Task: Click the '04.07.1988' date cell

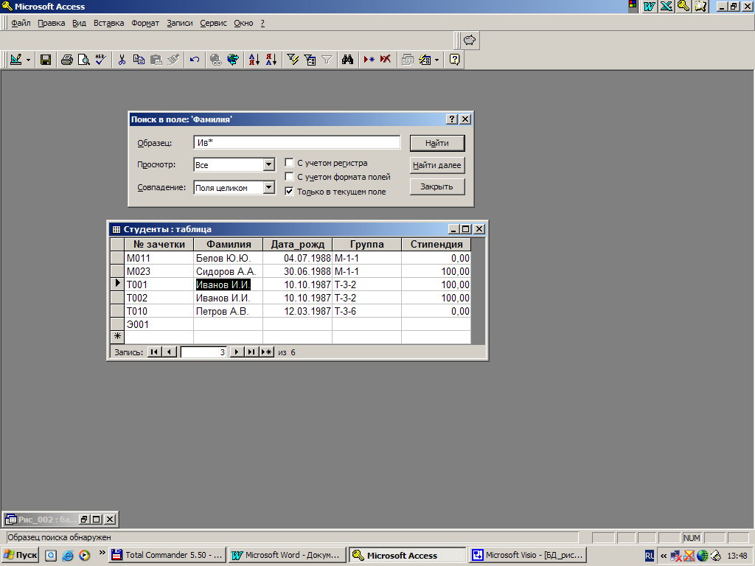Action: [298, 258]
